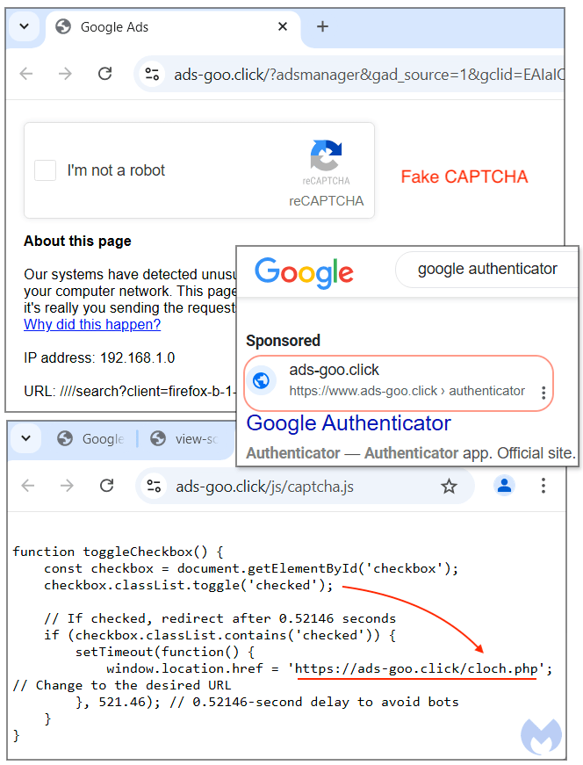Viewport: 583px width, 765px height.
Task: Click 'const checkbox = document.getElementById' code line
Action: [251, 569]
